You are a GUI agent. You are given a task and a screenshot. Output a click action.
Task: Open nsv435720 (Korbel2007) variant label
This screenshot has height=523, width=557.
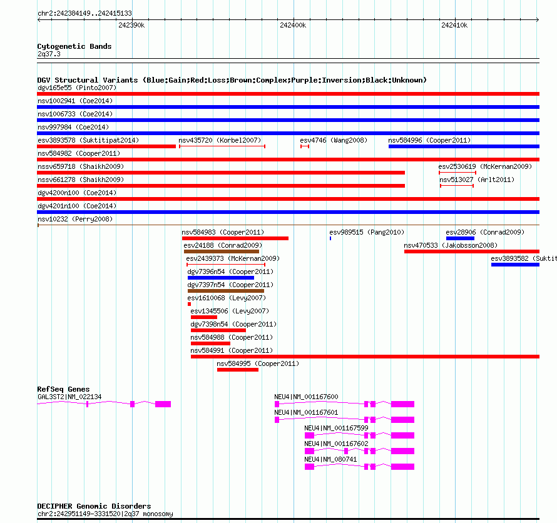point(220,140)
